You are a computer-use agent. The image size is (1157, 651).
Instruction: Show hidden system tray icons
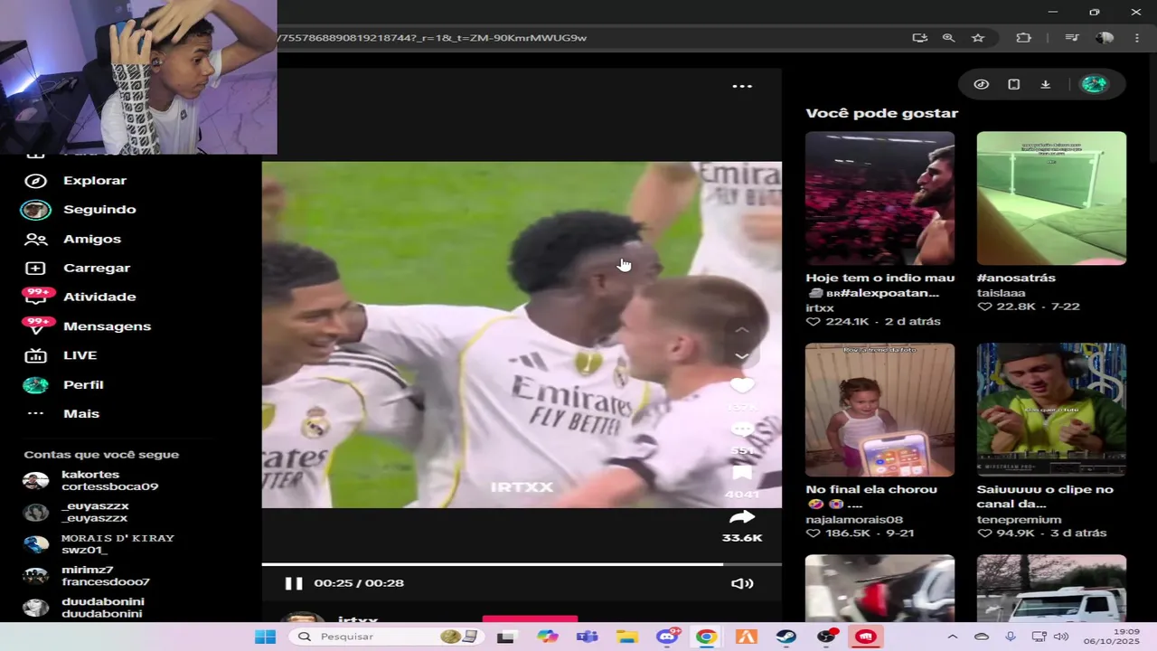(952, 637)
